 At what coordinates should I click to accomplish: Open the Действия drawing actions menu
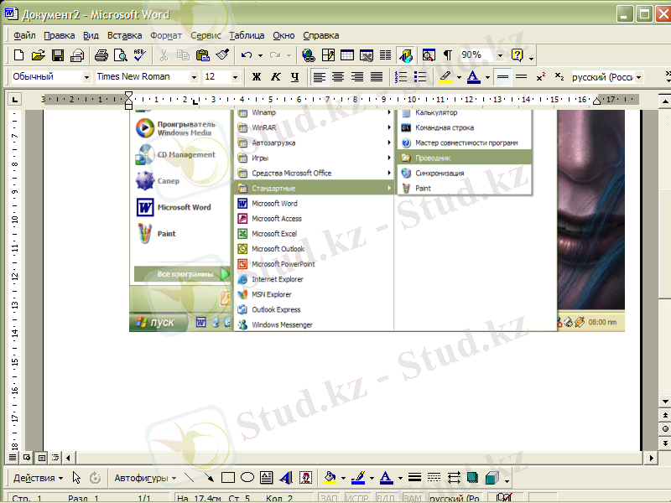point(38,478)
